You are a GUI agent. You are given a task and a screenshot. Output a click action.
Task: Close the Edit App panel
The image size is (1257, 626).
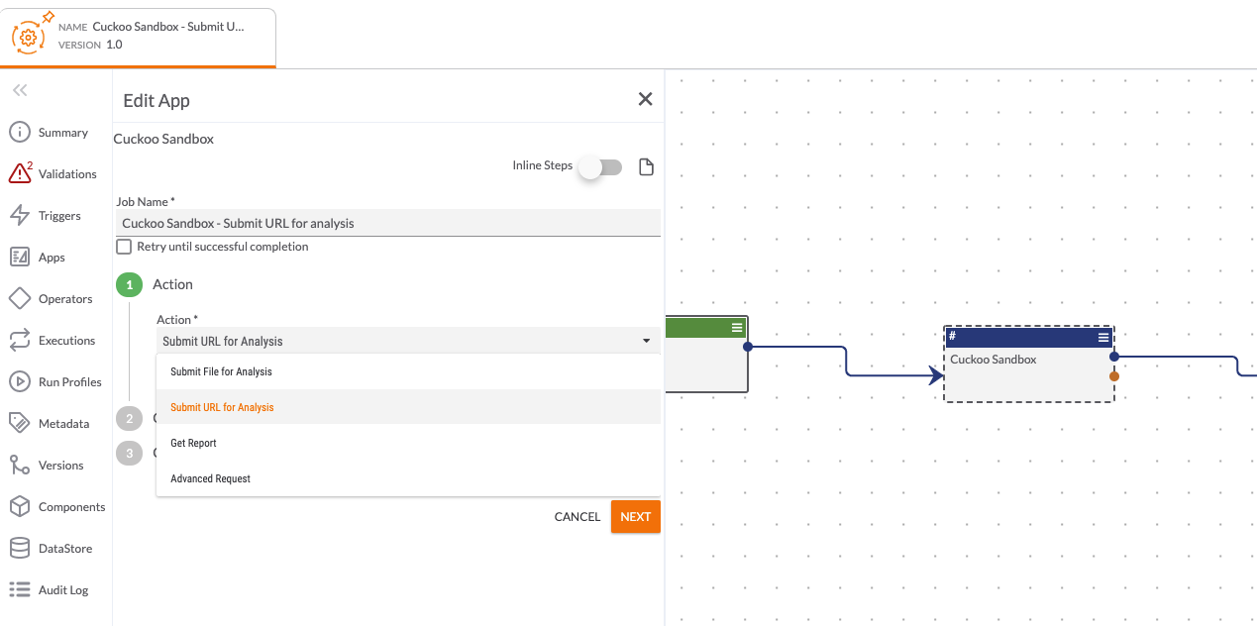(646, 99)
